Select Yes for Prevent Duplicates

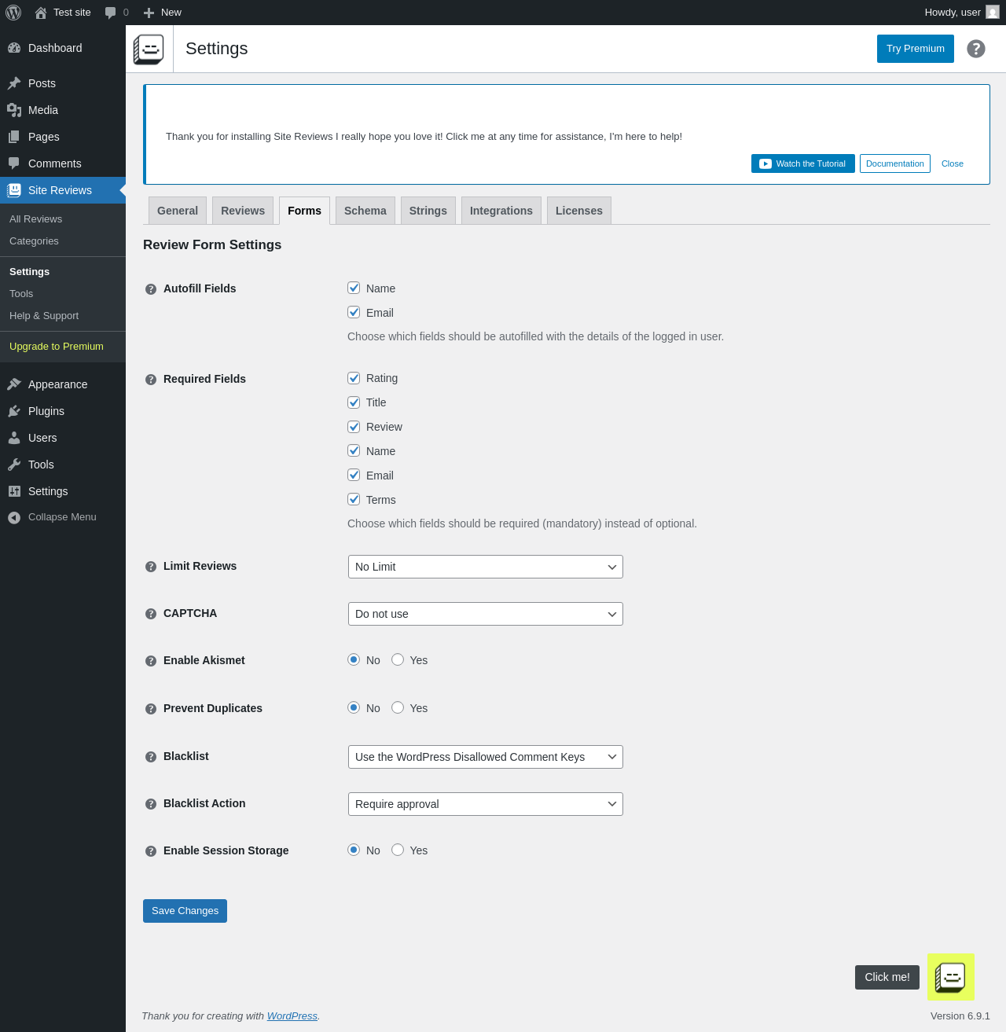(398, 707)
